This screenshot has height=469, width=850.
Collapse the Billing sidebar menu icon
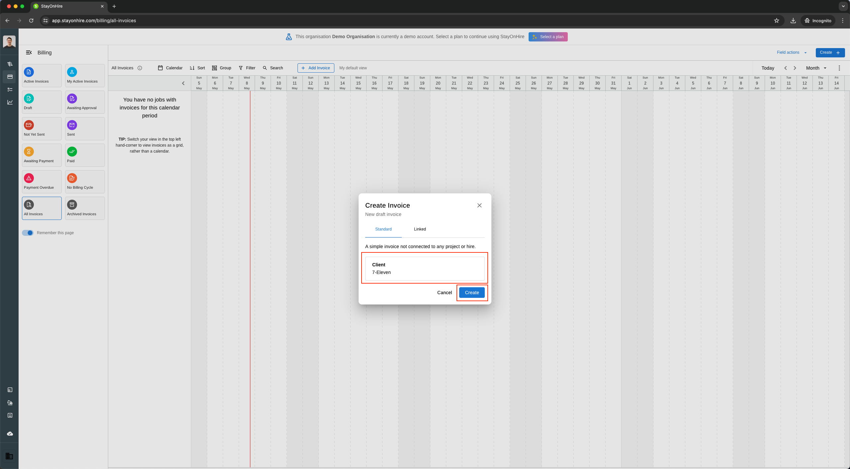29,52
